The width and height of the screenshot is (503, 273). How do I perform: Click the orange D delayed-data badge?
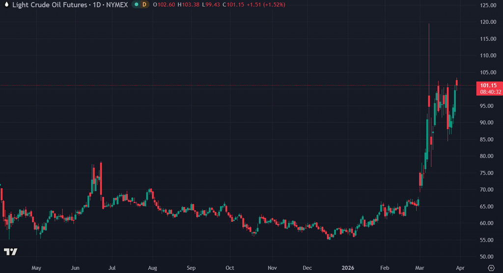tap(144, 4)
